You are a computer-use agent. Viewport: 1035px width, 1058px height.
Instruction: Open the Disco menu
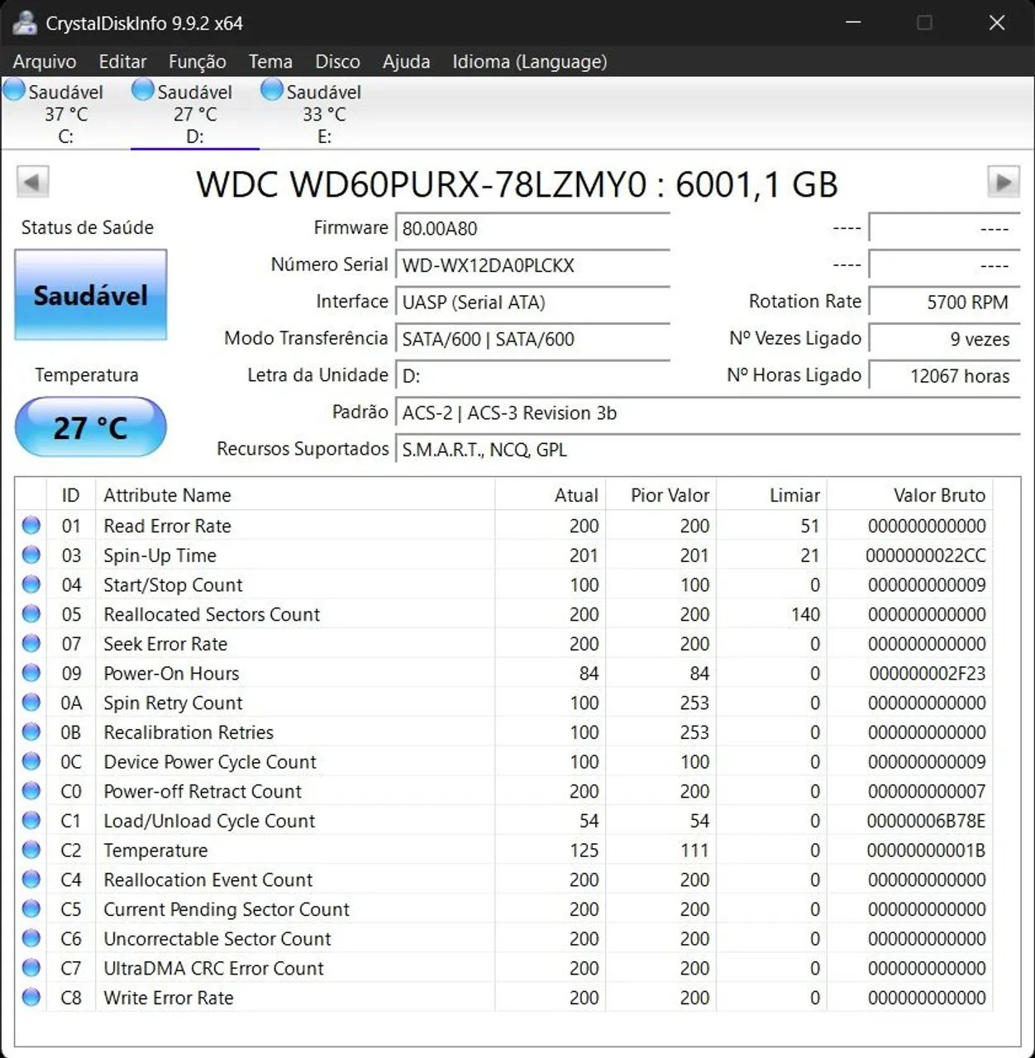[x=337, y=61]
